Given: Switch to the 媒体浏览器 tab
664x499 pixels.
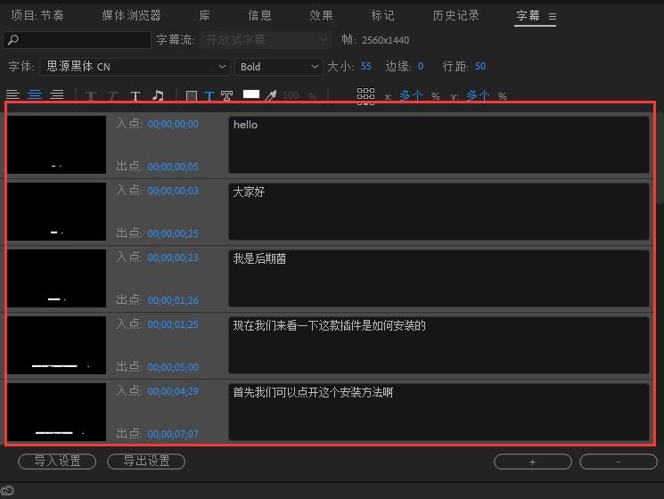Looking at the screenshot, I should pyautogui.click(x=131, y=16).
